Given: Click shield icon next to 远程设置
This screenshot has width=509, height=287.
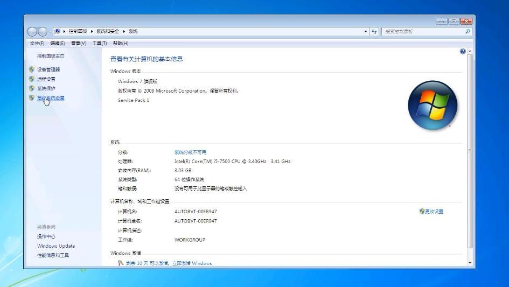Looking at the screenshot, I should (x=31, y=79).
